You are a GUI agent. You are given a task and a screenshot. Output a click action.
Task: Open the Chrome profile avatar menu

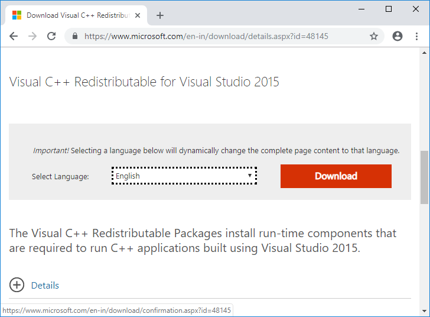tap(397, 36)
